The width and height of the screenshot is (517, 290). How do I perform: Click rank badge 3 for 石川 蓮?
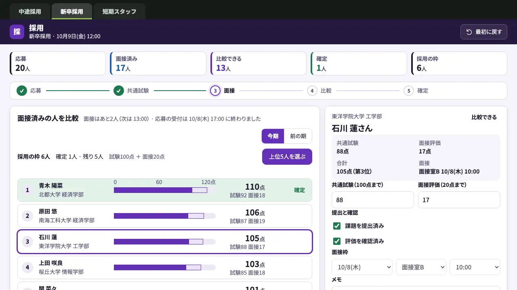point(27,242)
